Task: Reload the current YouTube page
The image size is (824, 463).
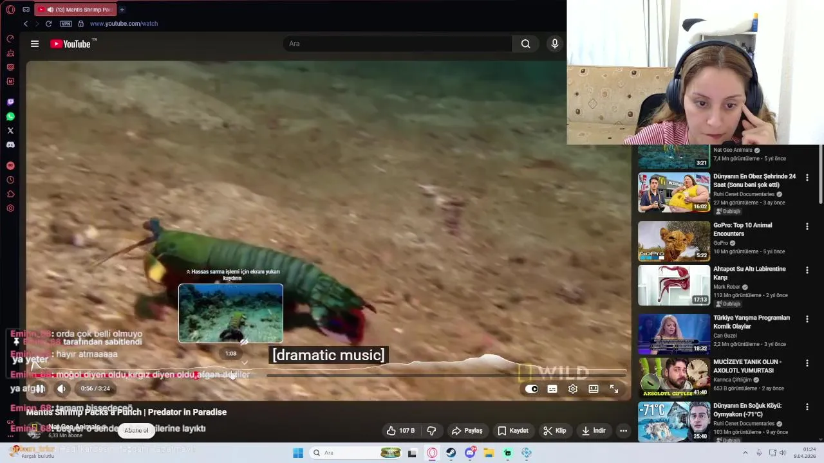Action: tap(48, 24)
